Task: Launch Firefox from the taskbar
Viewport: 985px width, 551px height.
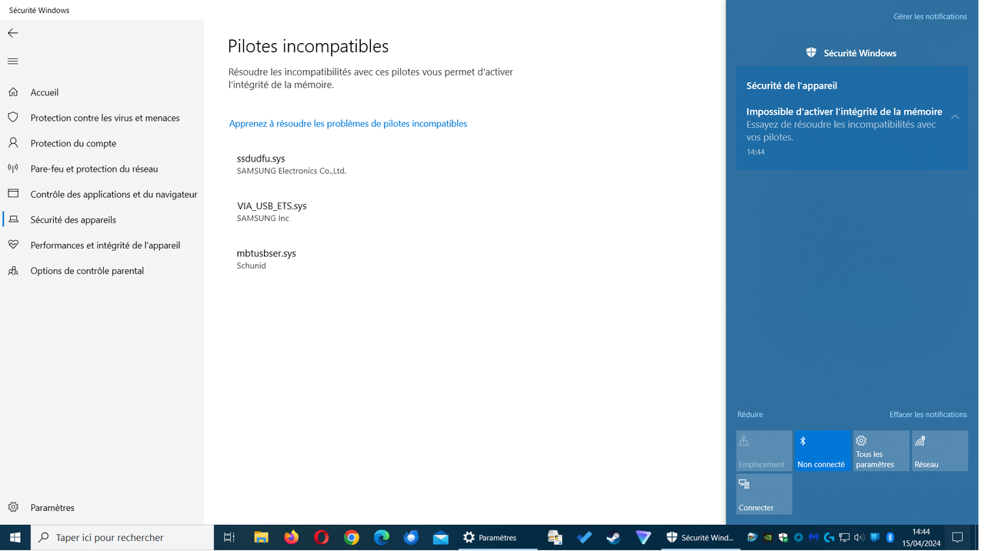Action: tap(291, 538)
